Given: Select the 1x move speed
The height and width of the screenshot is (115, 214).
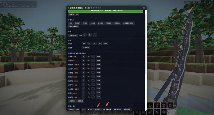Looking at the screenshot, I should click(x=85, y=35).
